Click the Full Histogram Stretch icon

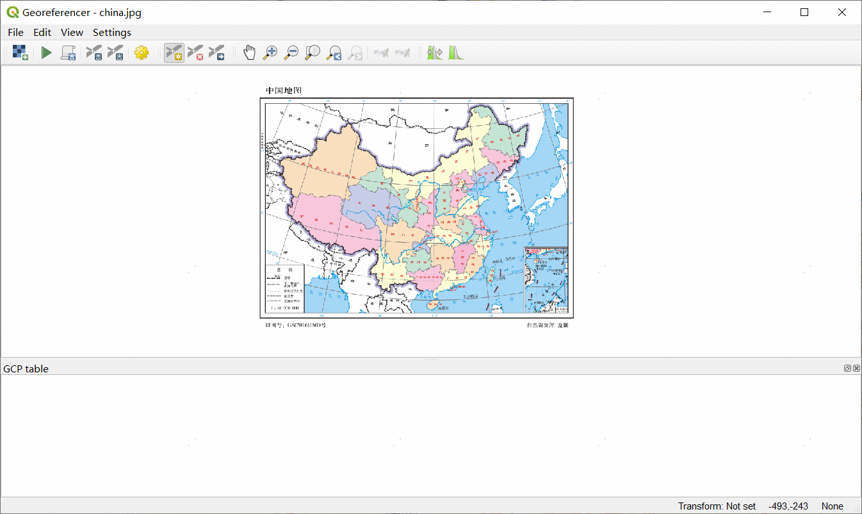tap(456, 53)
